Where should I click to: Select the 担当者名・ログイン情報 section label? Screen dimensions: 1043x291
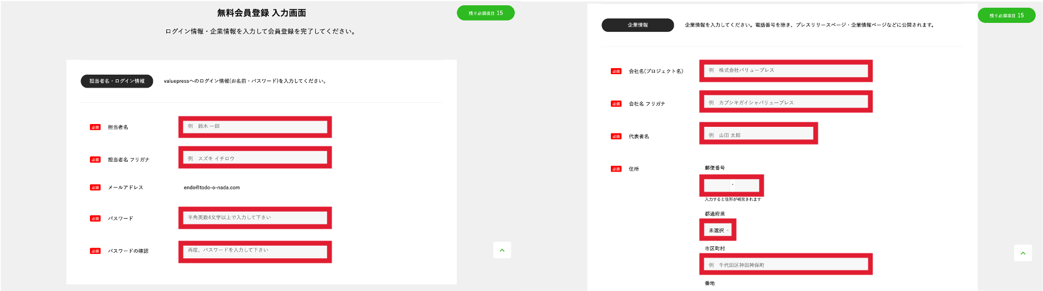pos(116,81)
